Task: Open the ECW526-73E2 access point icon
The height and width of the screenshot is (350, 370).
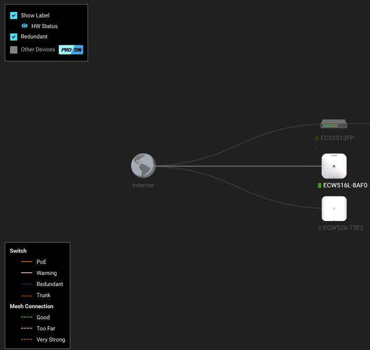Action: pyautogui.click(x=334, y=209)
